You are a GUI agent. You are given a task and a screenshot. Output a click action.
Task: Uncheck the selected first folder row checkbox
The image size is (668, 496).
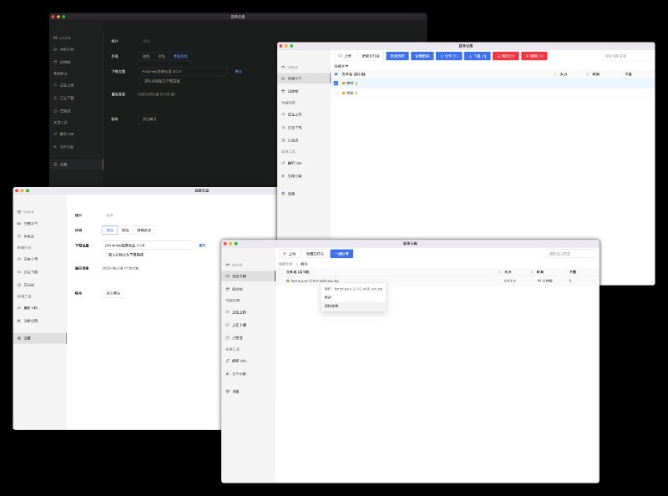[336, 84]
